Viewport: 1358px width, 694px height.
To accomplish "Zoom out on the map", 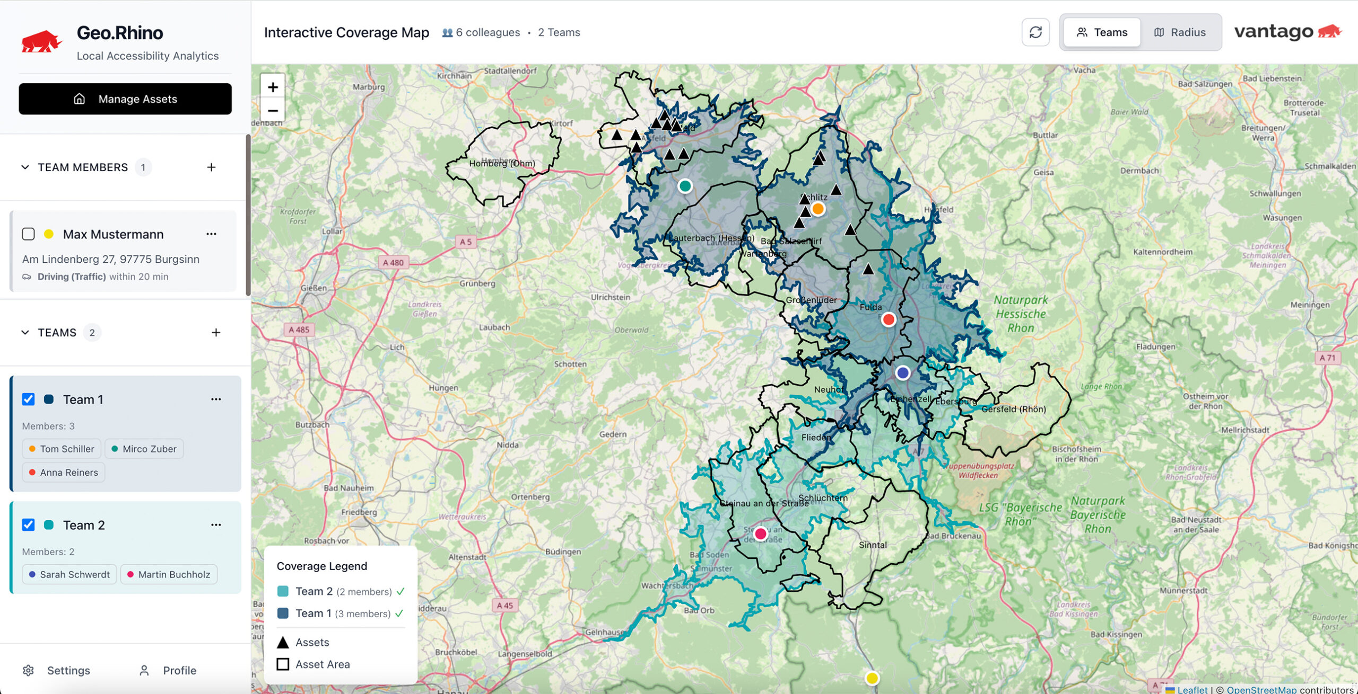I will [x=273, y=111].
